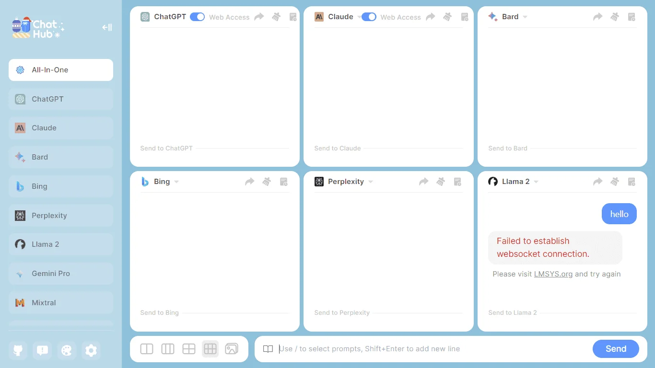655x368 pixels.
Task: Go to Bard in the sidebar
Action: (x=61, y=157)
